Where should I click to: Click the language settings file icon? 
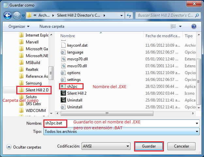click(x=63, y=52)
